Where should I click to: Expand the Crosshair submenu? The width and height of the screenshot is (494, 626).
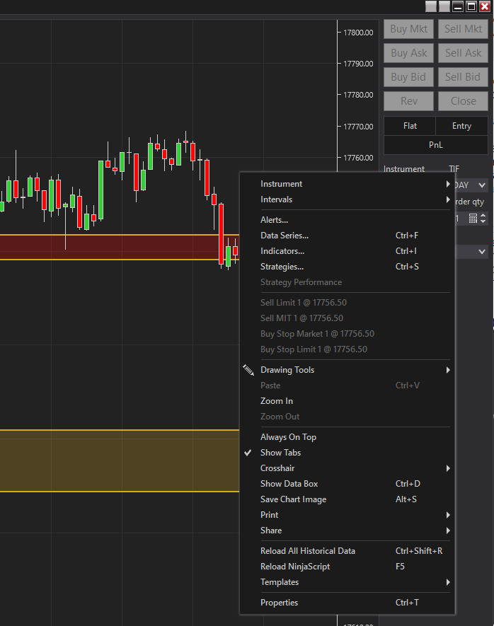pyautogui.click(x=347, y=468)
